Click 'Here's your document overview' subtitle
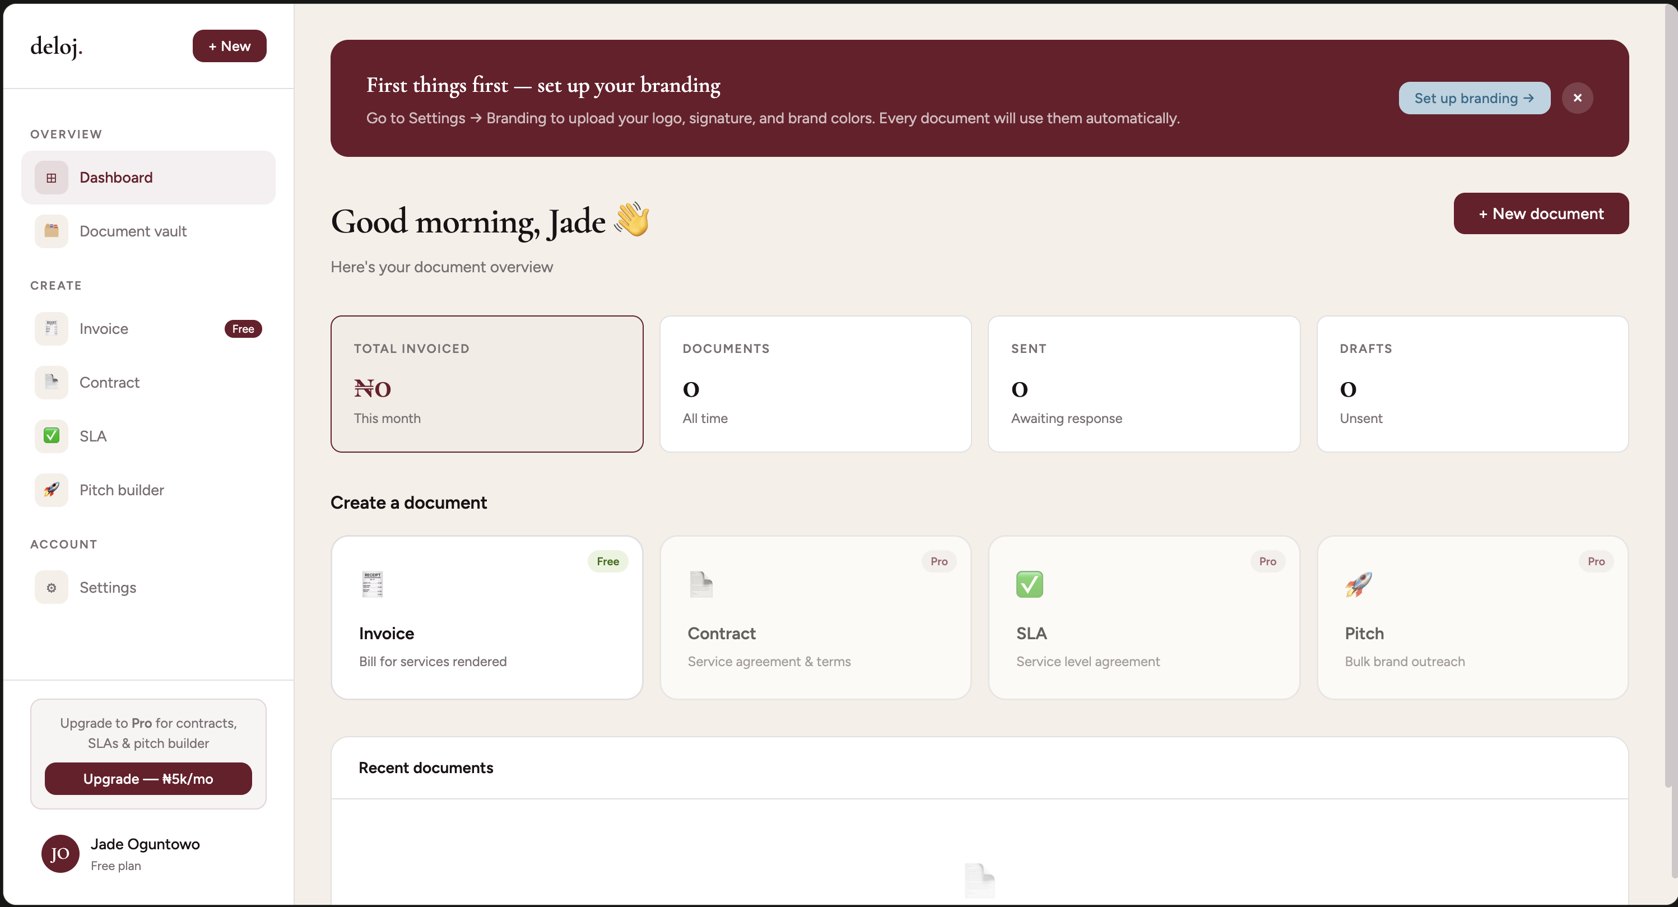The image size is (1678, 907). click(x=441, y=267)
